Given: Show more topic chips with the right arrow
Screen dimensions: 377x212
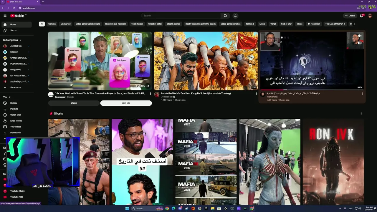Looking at the screenshot, I should click(x=354, y=24).
